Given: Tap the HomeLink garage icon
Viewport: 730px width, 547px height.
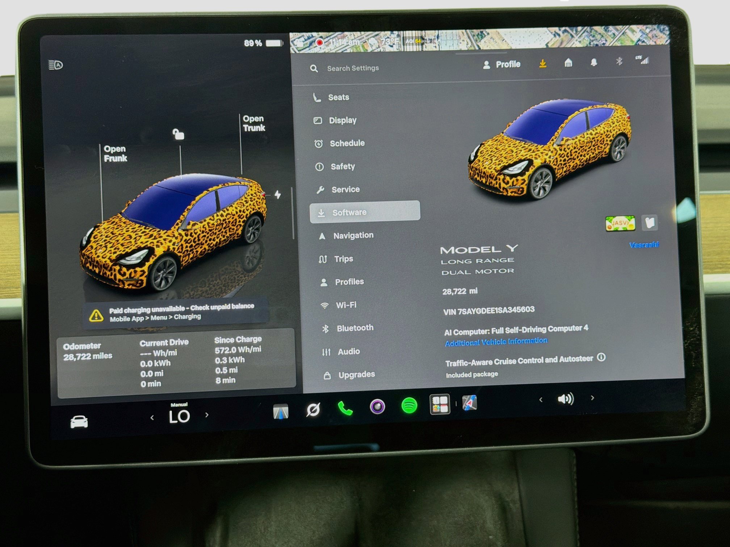Looking at the screenshot, I should (x=568, y=63).
